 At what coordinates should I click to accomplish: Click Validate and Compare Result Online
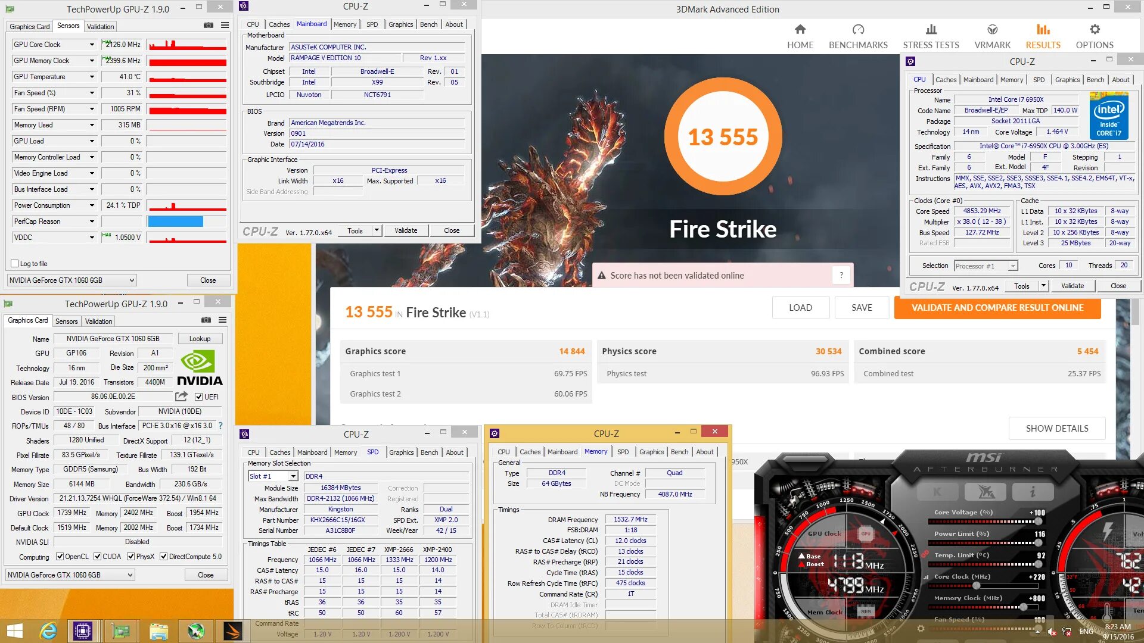tap(997, 308)
